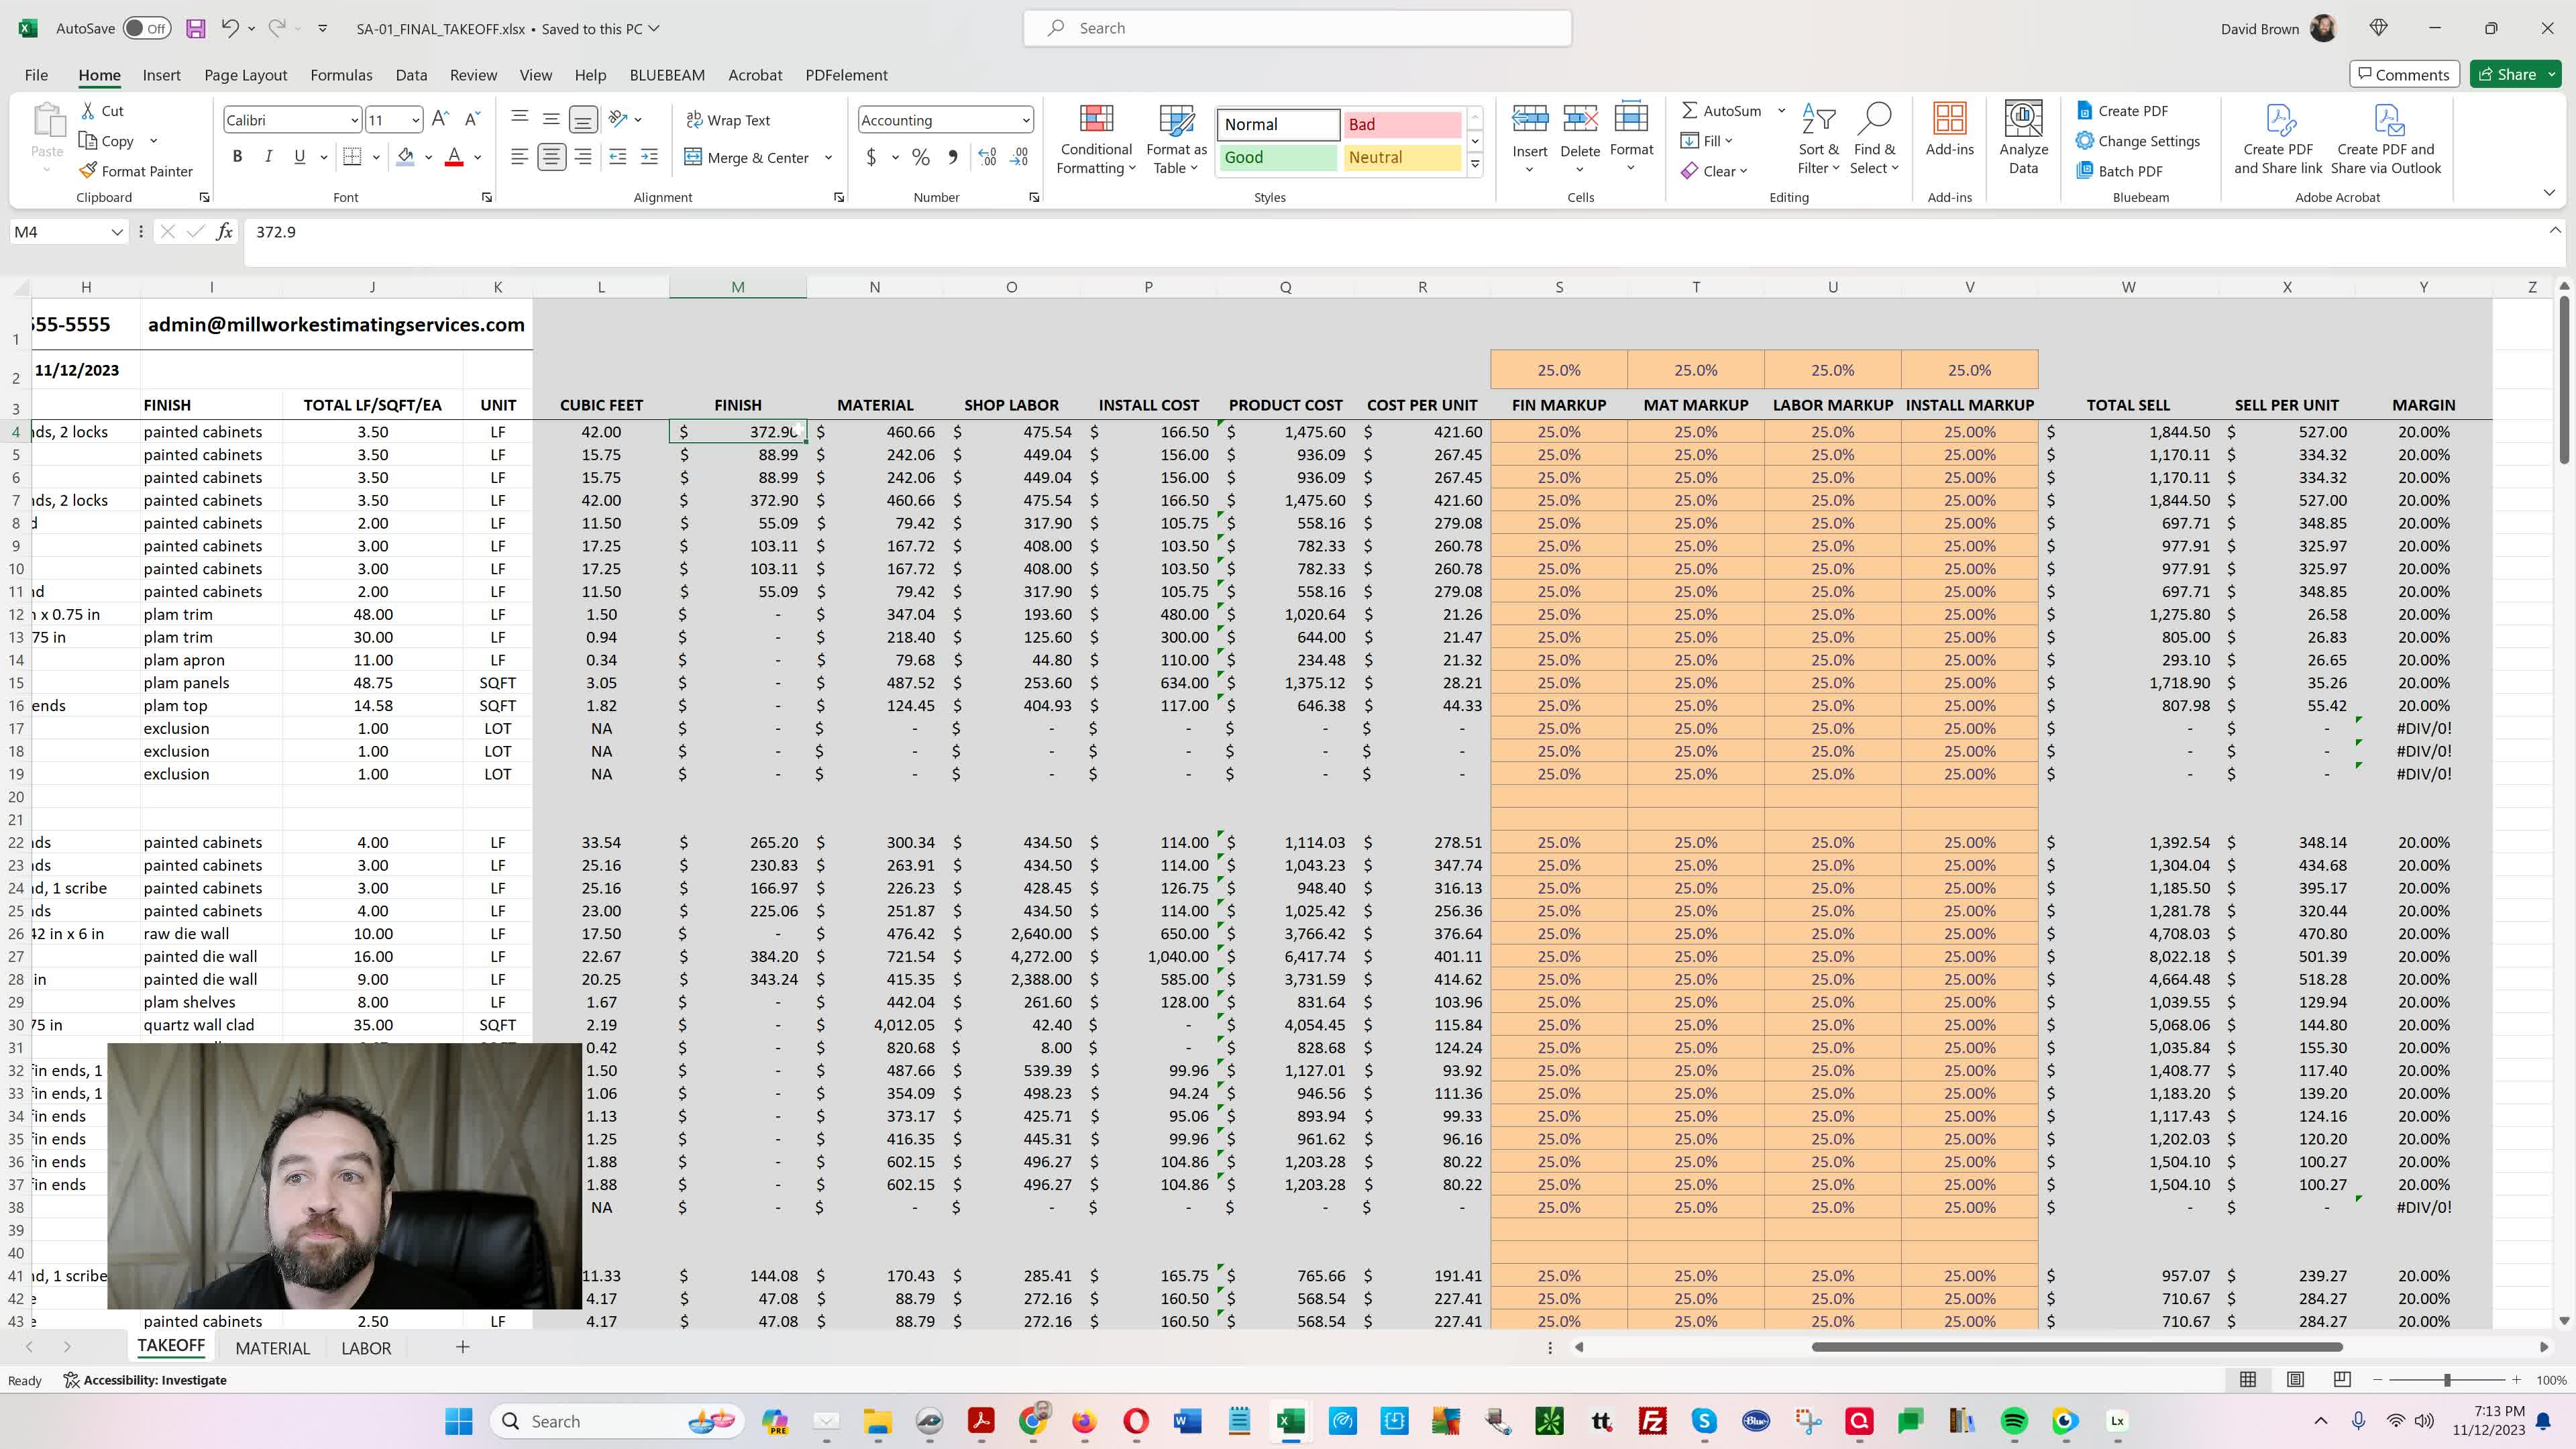Collapse the ribbon with the chevron

(x=2549, y=193)
